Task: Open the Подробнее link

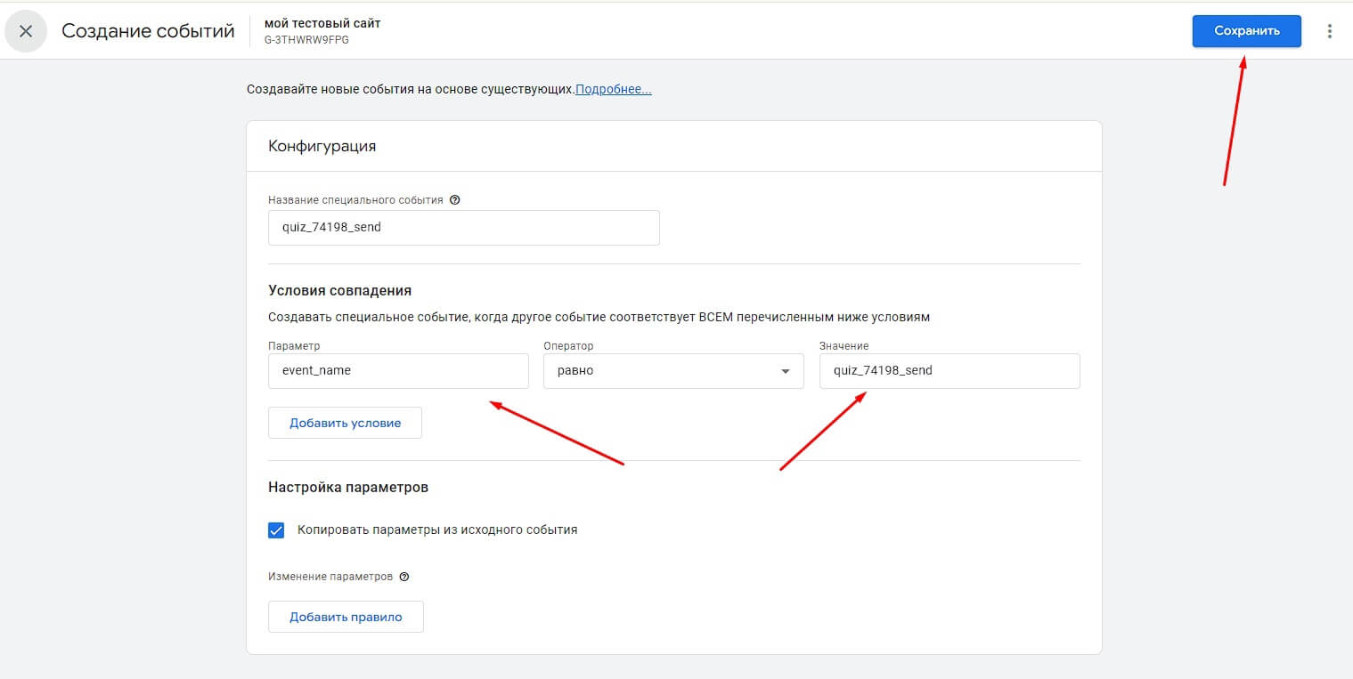Action: pyautogui.click(x=613, y=90)
